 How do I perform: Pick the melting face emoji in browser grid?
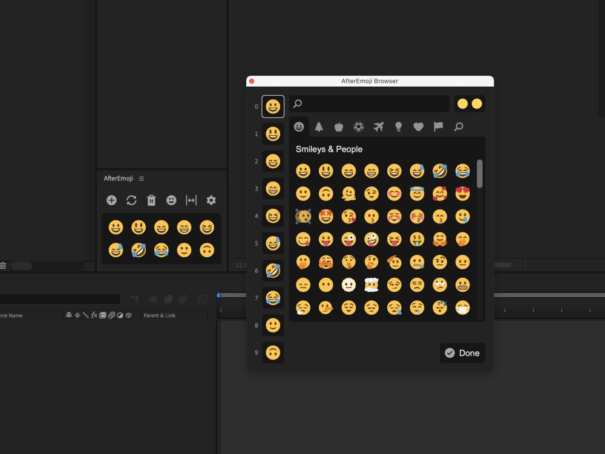click(349, 194)
